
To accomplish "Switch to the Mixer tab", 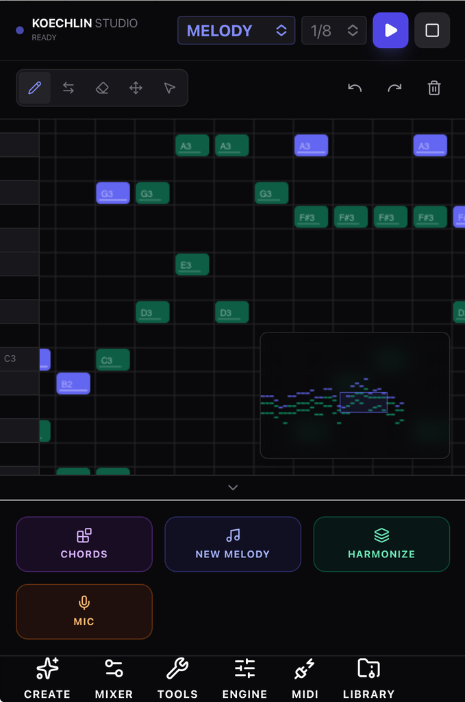I will [x=114, y=679].
